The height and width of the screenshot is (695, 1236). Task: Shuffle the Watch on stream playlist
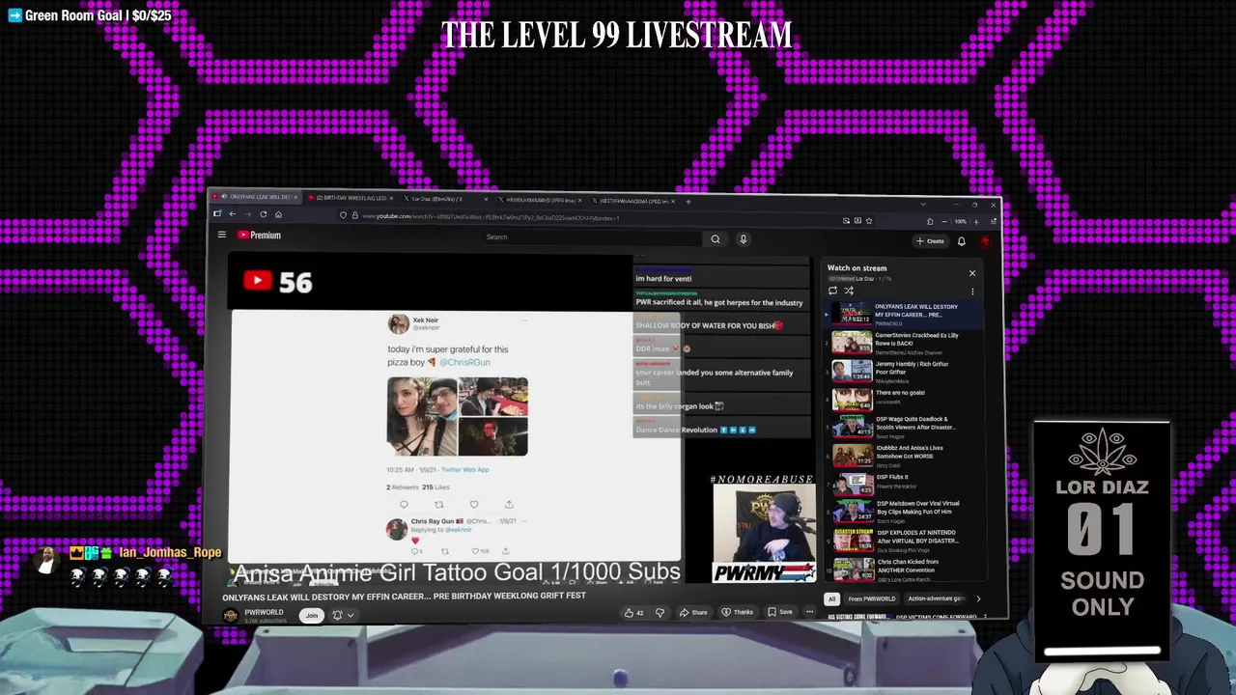[x=849, y=291]
